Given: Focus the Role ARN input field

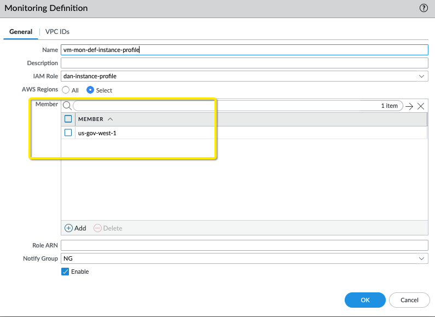Looking at the screenshot, I should (244, 245).
